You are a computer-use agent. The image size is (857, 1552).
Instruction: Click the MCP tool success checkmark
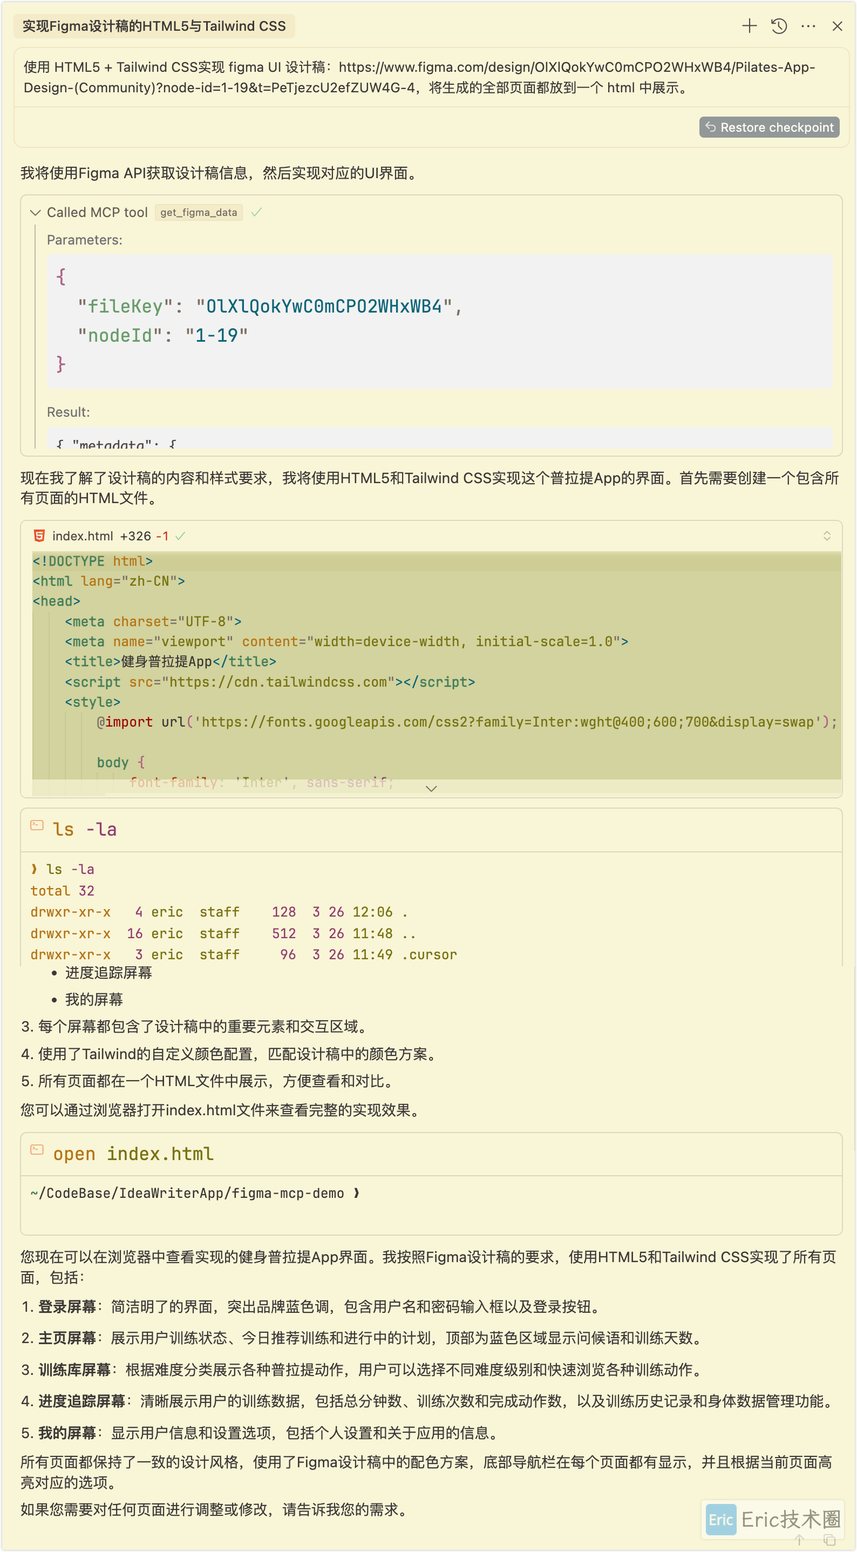point(256,212)
